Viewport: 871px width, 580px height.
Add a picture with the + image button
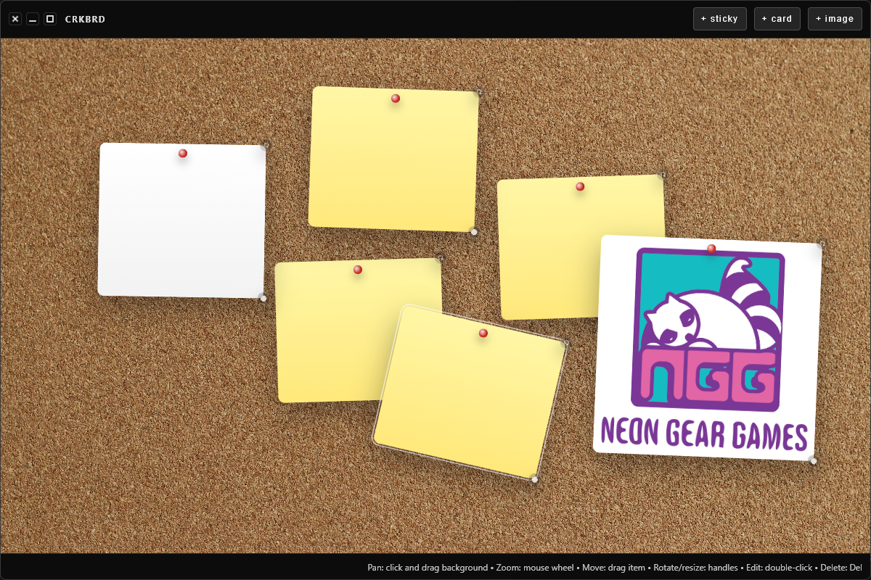835,19
